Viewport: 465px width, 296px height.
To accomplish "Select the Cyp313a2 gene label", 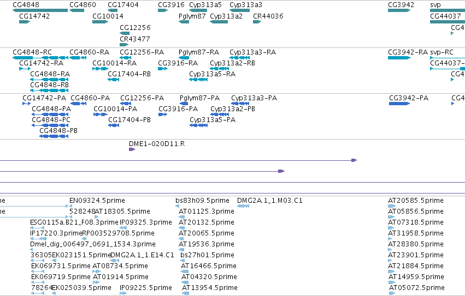I will [226, 16].
